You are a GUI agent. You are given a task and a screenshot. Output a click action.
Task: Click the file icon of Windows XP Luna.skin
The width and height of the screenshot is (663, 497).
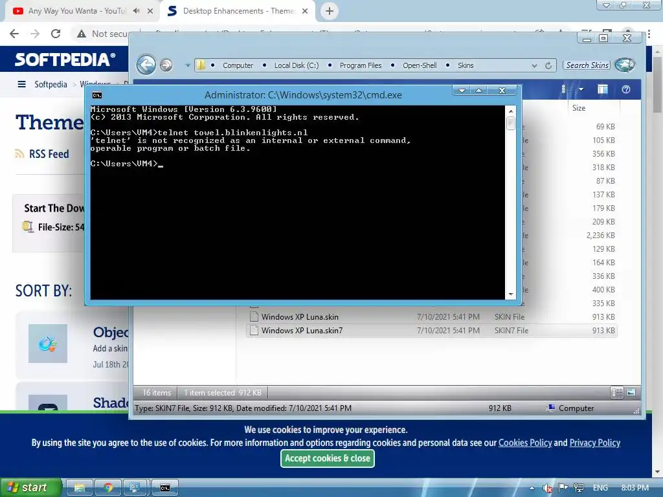(254, 317)
